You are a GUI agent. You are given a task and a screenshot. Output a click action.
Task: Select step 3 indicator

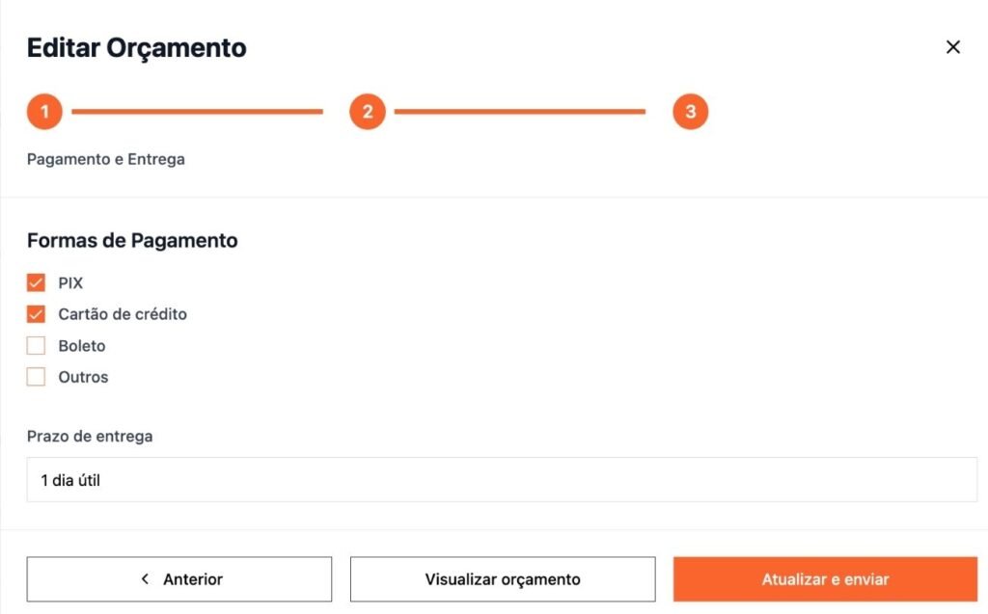pos(691,112)
